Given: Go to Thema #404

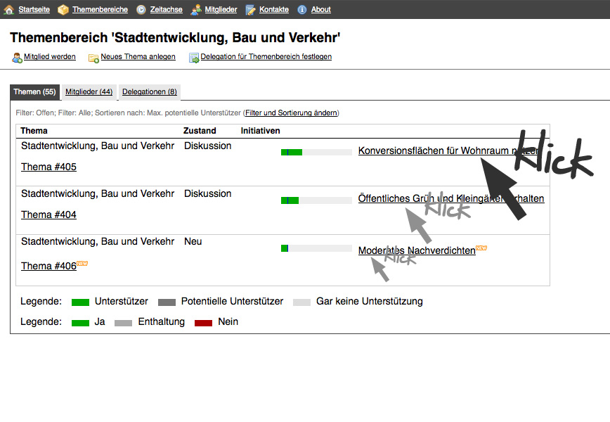Looking at the screenshot, I should click(48, 215).
